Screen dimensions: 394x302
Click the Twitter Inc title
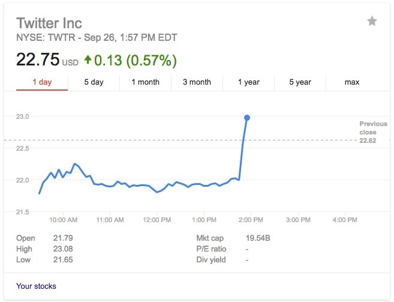(49, 23)
